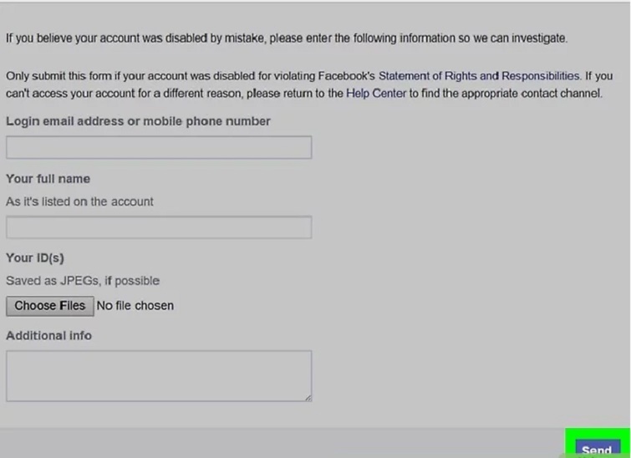Click the "Your full name" label
631x458 pixels.
[48, 179]
